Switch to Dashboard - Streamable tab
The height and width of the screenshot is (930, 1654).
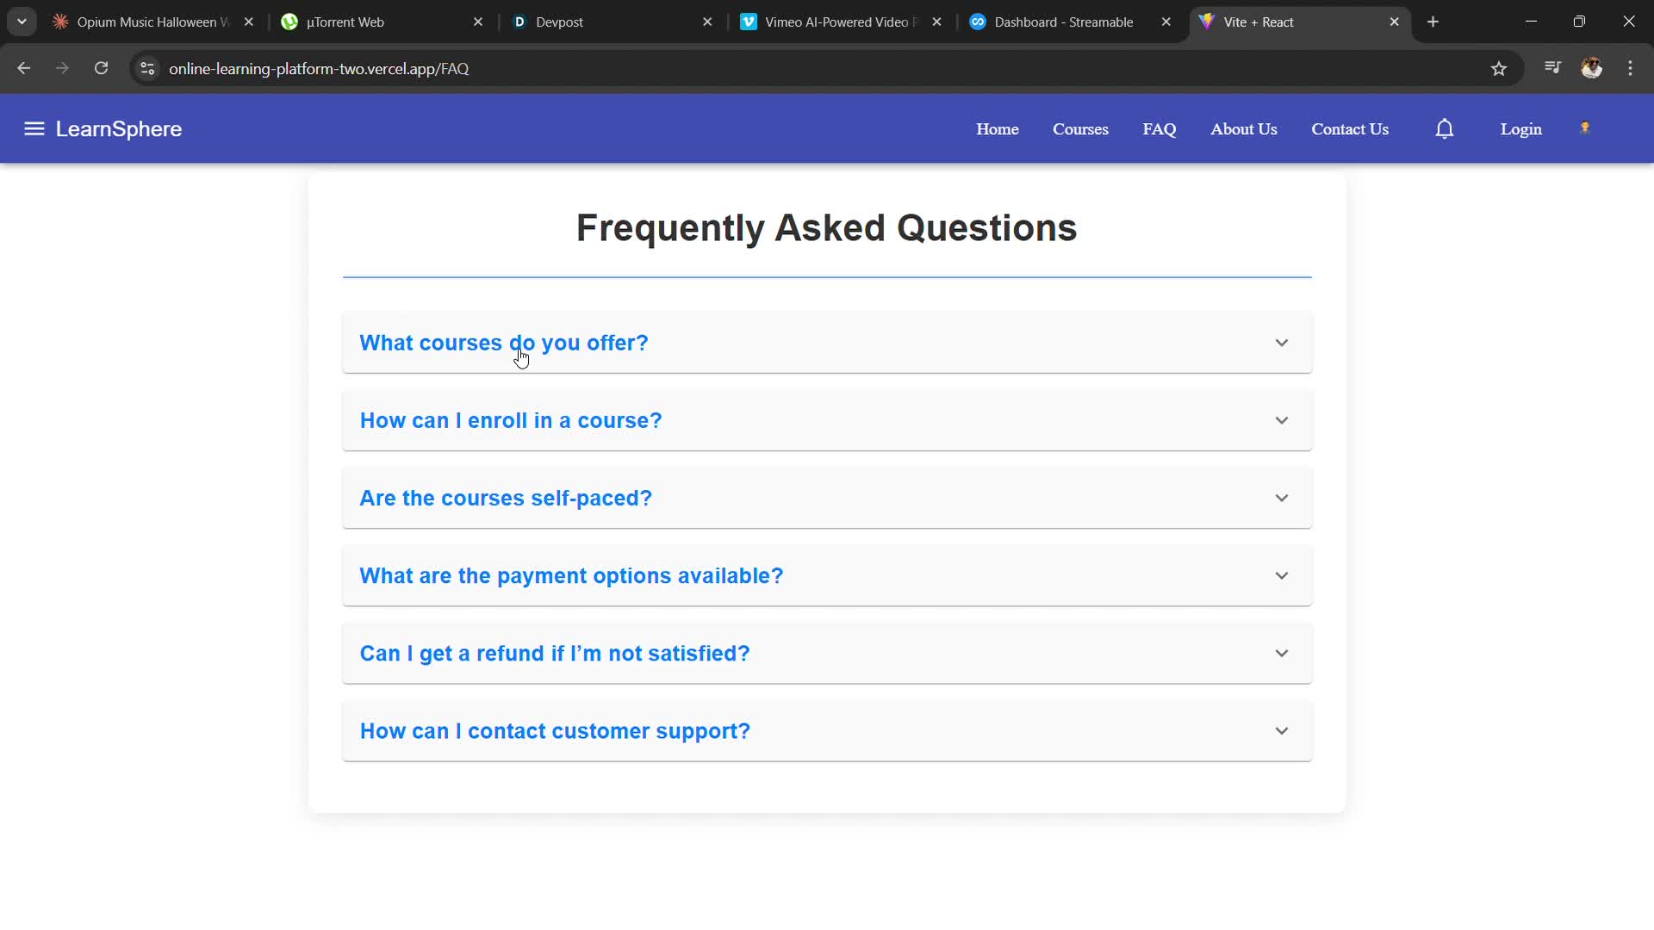(x=1064, y=22)
